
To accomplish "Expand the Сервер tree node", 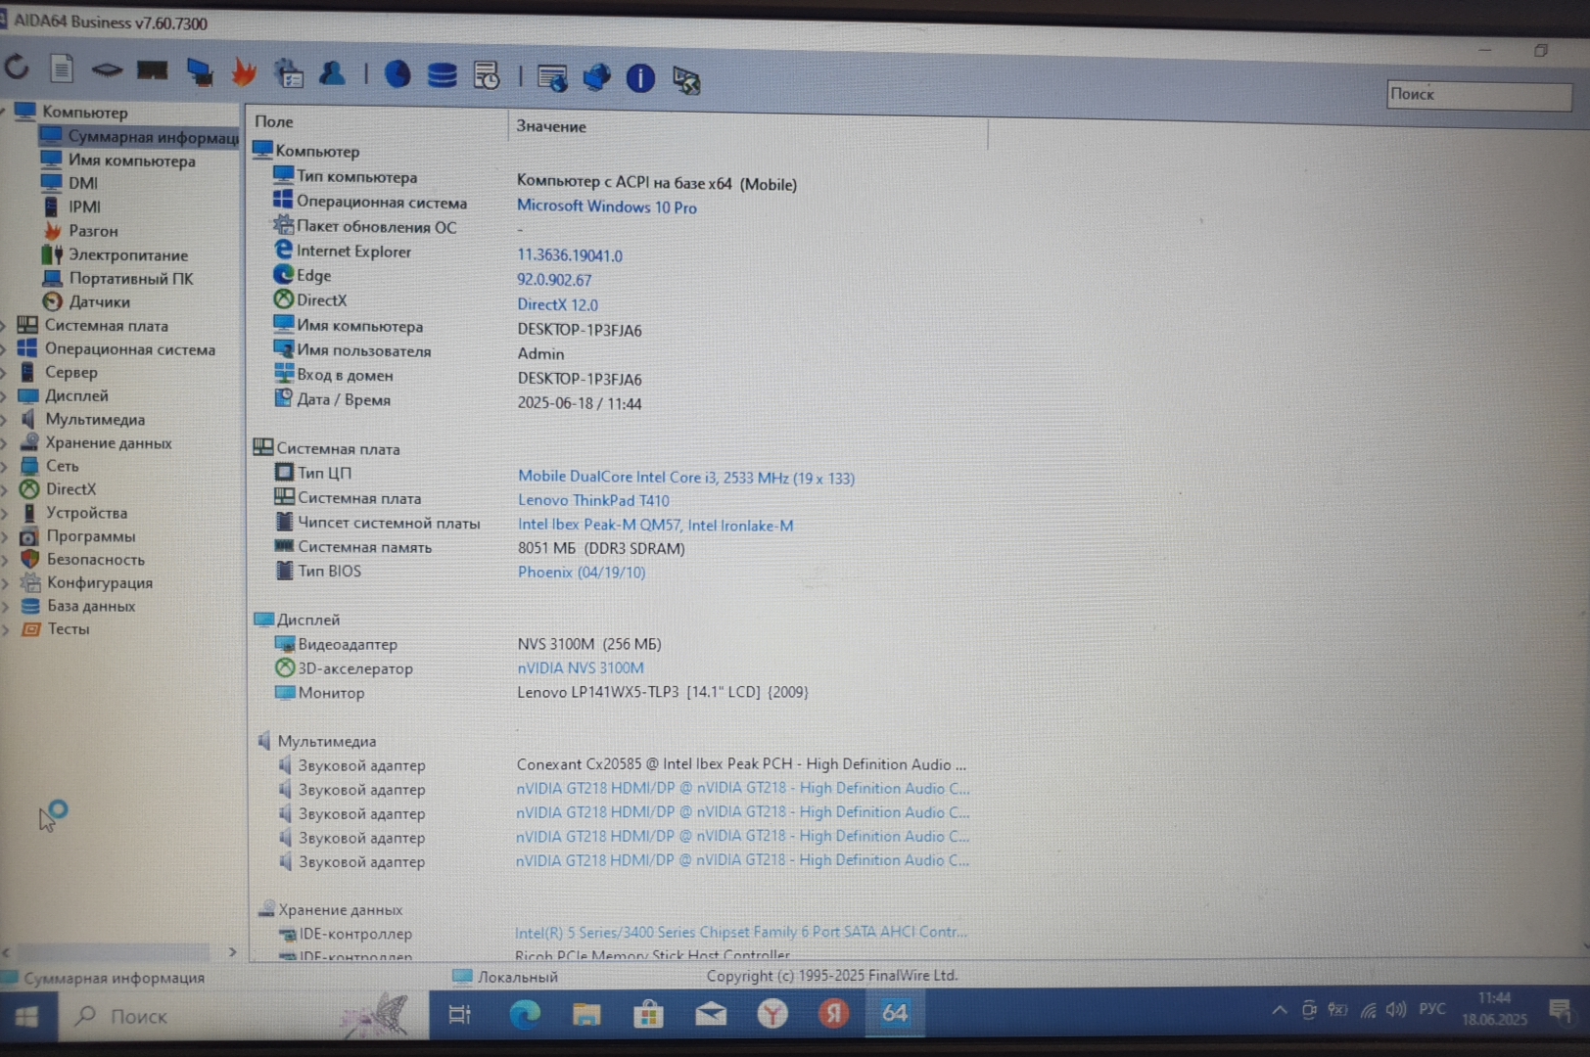I will point(5,372).
